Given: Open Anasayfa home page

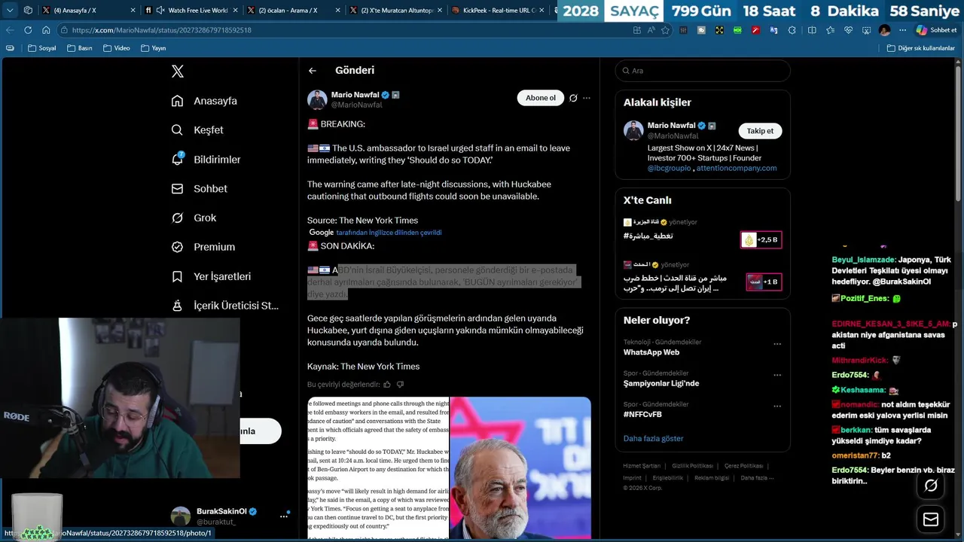Looking at the screenshot, I should pyautogui.click(x=204, y=101).
